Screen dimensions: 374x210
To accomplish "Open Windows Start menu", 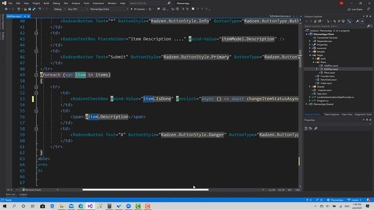I will pyautogui.click(x=5, y=206).
